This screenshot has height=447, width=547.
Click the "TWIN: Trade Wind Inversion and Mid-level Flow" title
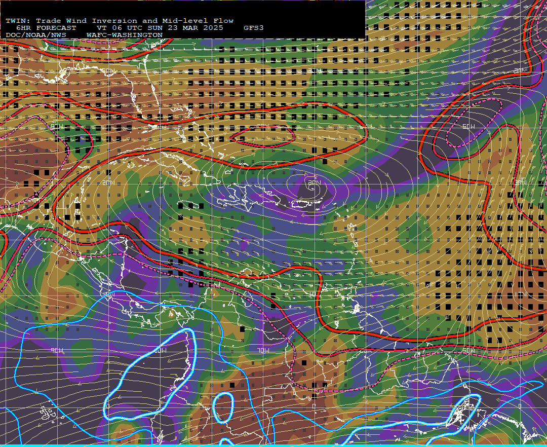(x=120, y=21)
